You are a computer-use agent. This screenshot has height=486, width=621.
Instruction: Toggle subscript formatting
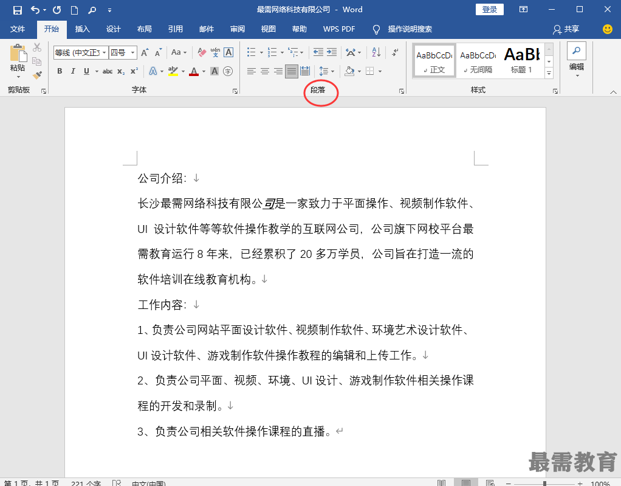coord(121,71)
